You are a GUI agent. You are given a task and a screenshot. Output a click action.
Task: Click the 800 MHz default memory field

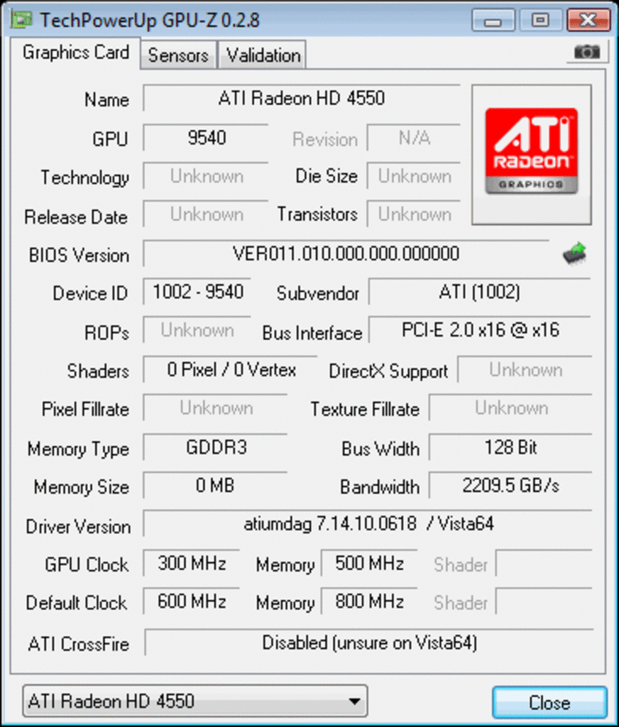pos(369,601)
